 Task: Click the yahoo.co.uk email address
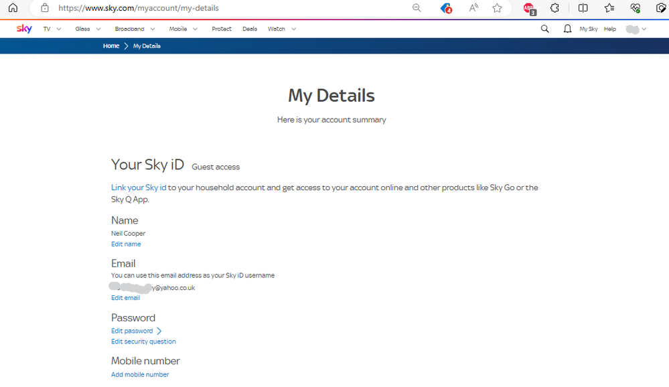pyautogui.click(x=152, y=288)
